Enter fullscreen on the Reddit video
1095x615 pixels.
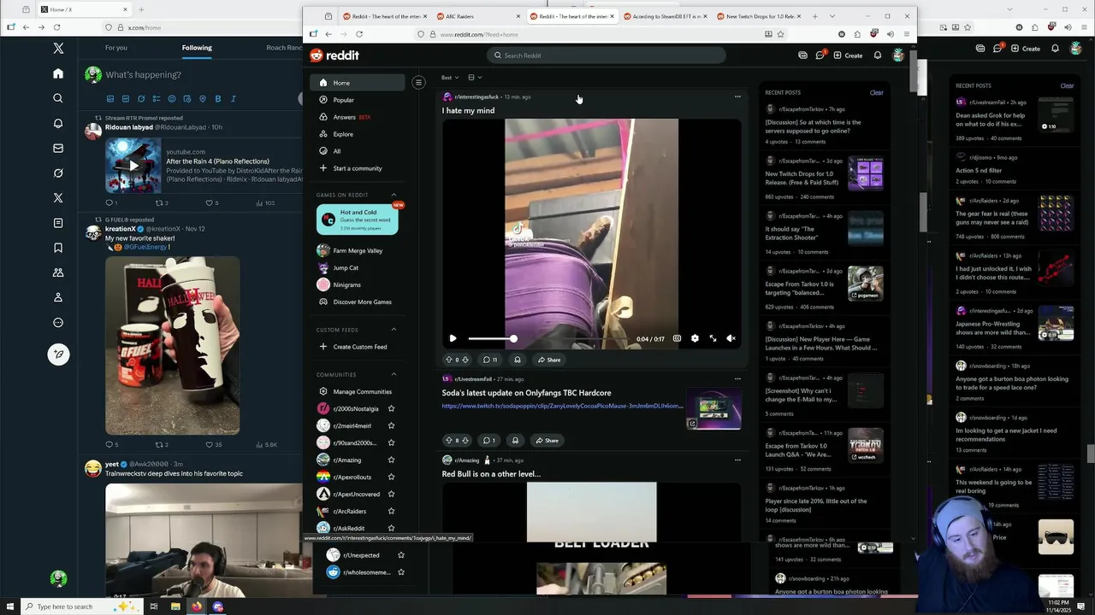713,338
